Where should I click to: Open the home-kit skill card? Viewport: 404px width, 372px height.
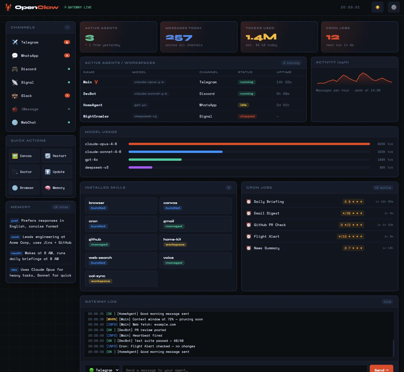pyautogui.click(x=196, y=242)
